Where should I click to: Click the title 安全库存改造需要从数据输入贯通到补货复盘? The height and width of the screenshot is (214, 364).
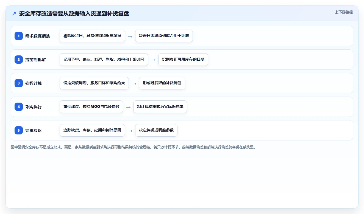coord(74,14)
